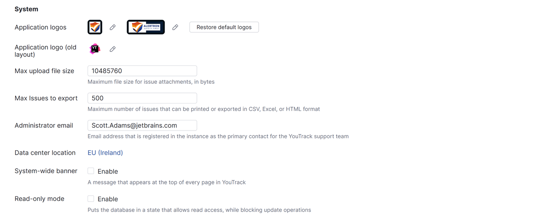This screenshot has height=223, width=550.
Task: Click the Data center location label
Action: point(45,152)
